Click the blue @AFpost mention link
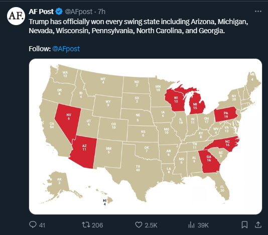Screen dimensions: 268x235 (x=66, y=49)
